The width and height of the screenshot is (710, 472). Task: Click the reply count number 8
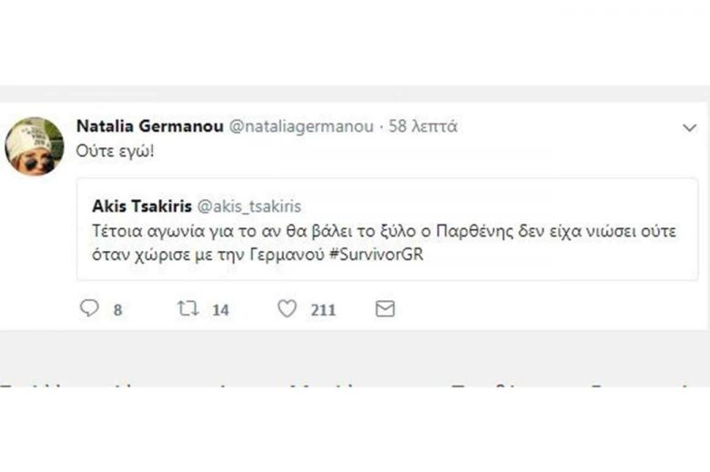117,310
